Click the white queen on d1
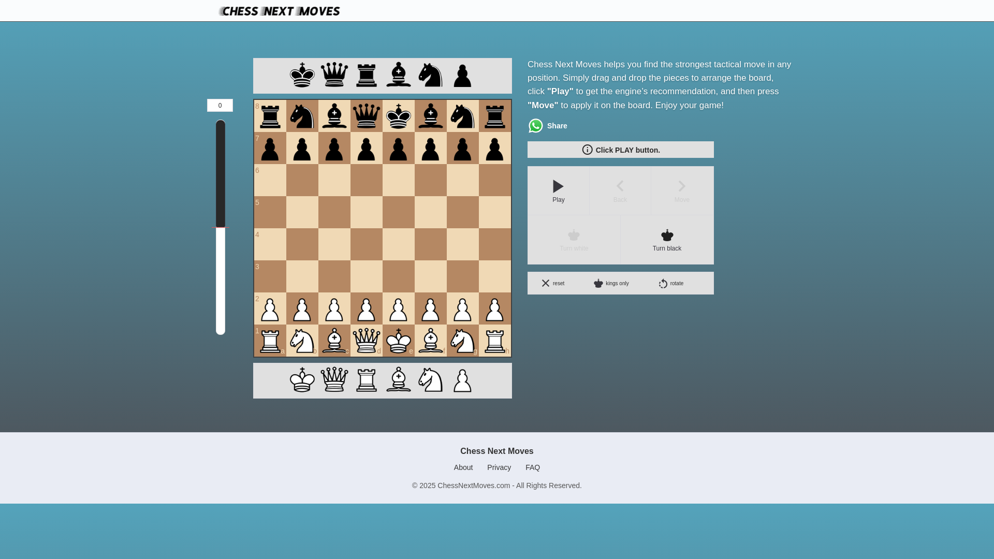 click(367, 341)
